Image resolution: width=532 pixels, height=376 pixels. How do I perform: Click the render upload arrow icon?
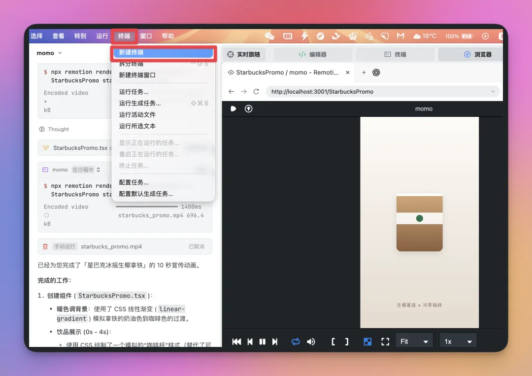coord(249,108)
